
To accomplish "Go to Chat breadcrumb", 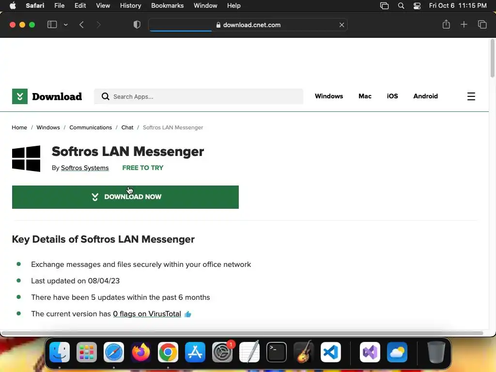I will pos(127,127).
